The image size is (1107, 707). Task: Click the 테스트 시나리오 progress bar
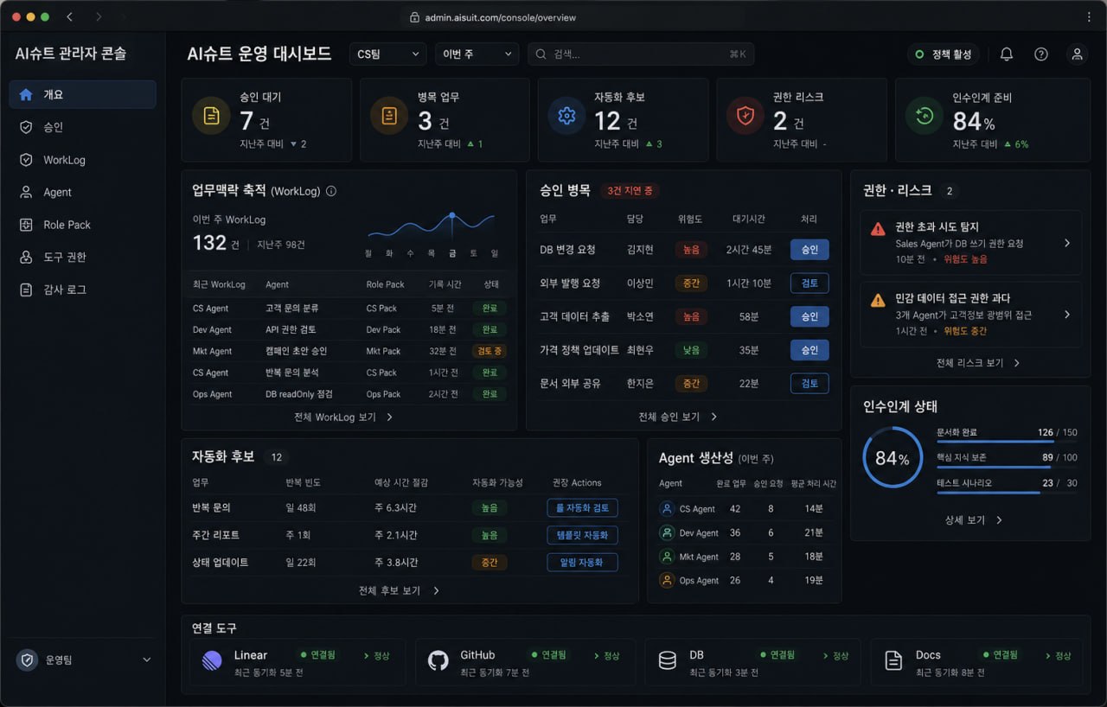(x=1007, y=494)
